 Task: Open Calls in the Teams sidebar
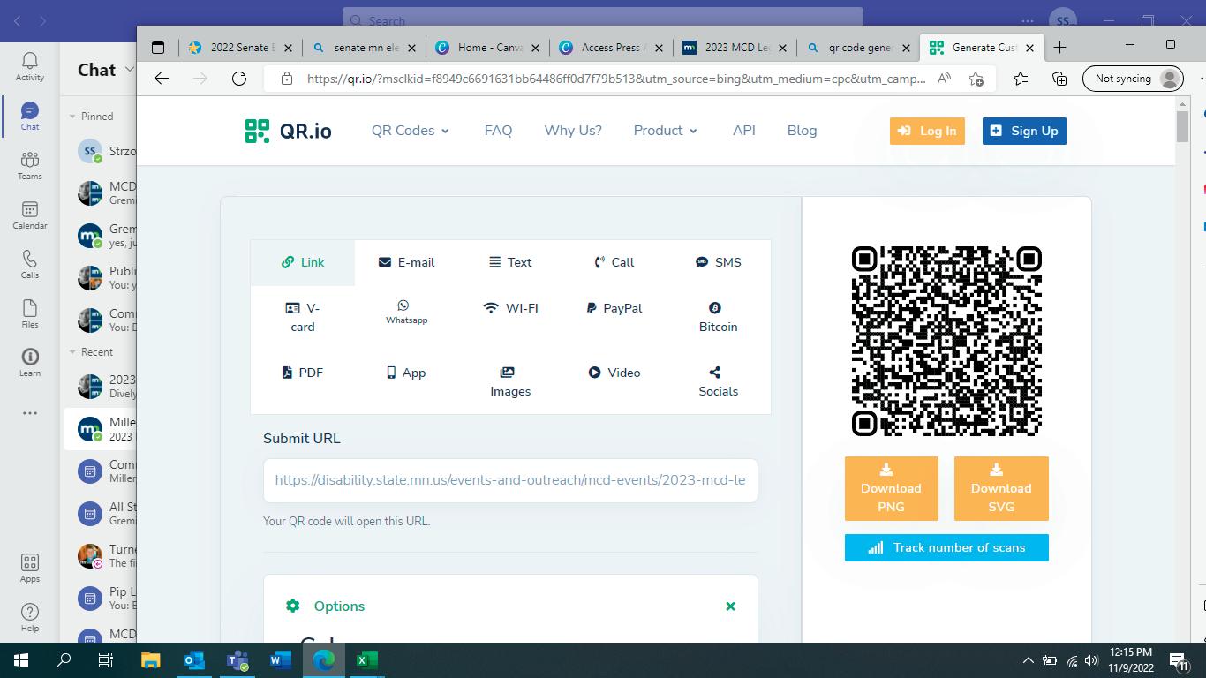pyautogui.click(x=30, y=264)
